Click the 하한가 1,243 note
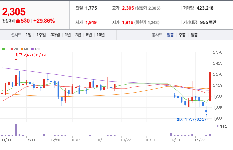The height and width of the screenshot is (150, 233). pos(147,22)
